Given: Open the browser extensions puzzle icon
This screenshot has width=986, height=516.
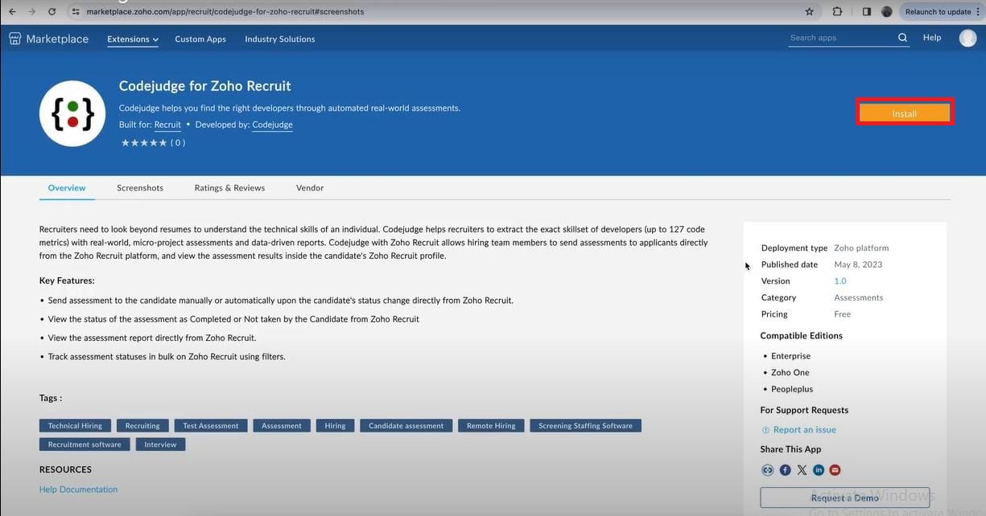Looking at the screenshot, I should (837, 12).
